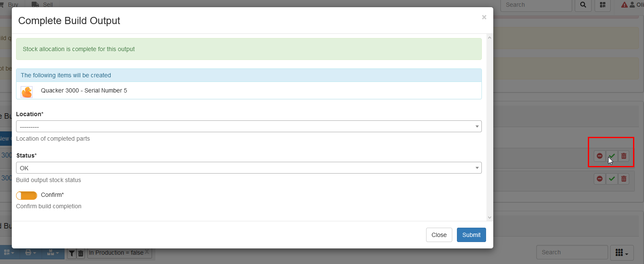This screenshot has height=264, width=644.
Task: Clear filters with the trash icon
Action: point(81,253)
